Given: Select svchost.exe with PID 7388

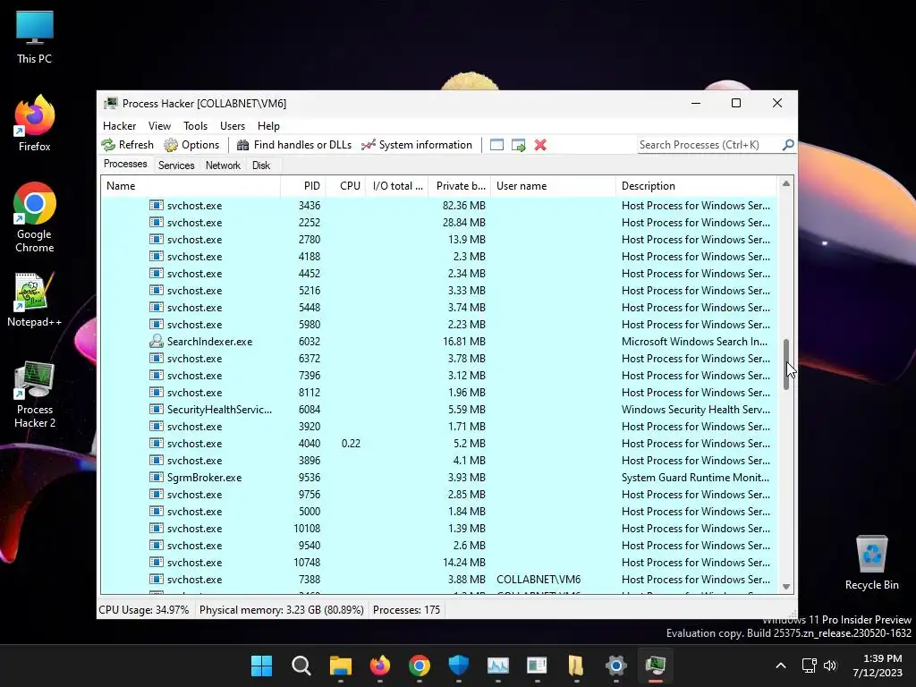Looking at the screenshot, I should tap(438, 580).
